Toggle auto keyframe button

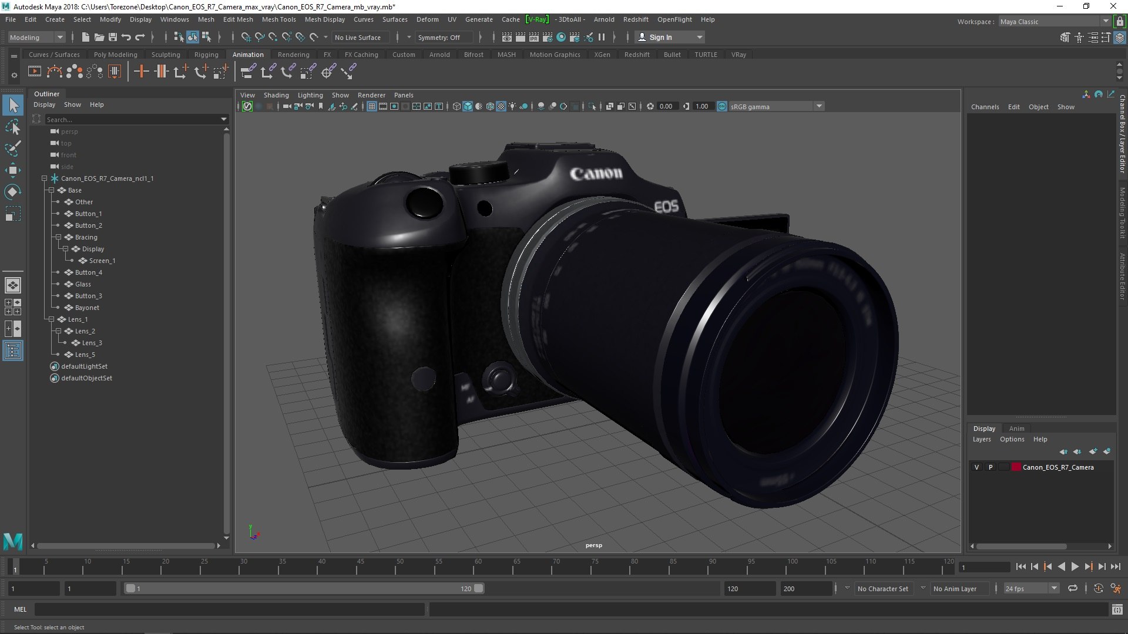(1099, 588)
